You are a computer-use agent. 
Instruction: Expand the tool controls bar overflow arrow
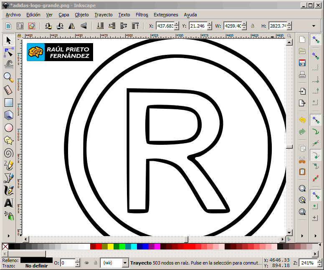tap(314, 26)
